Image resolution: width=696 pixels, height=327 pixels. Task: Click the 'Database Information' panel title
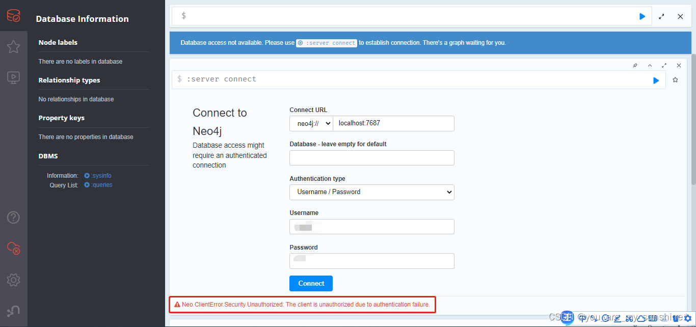click(x=83, y=19)
